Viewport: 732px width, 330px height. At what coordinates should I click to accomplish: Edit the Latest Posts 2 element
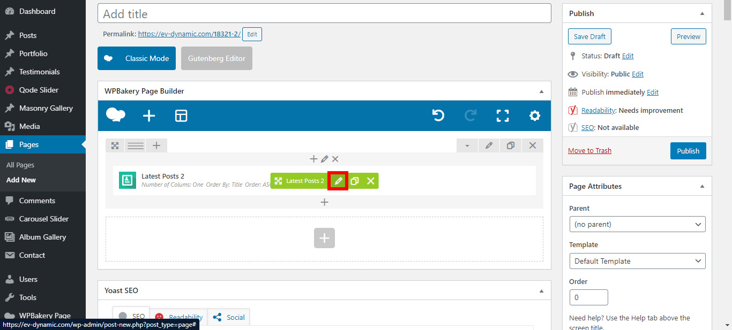(338, 181)
